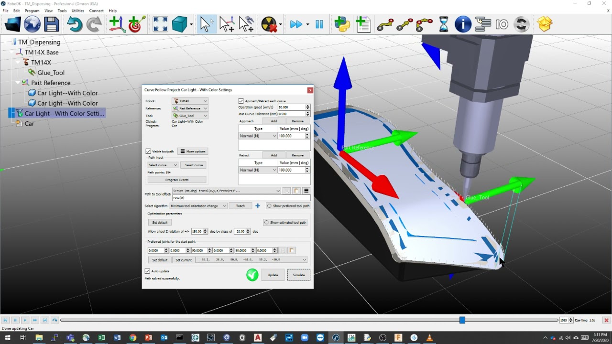Disable the Auto update checkbox
This screenshot has width=612, height=344.
pos(147,271)
